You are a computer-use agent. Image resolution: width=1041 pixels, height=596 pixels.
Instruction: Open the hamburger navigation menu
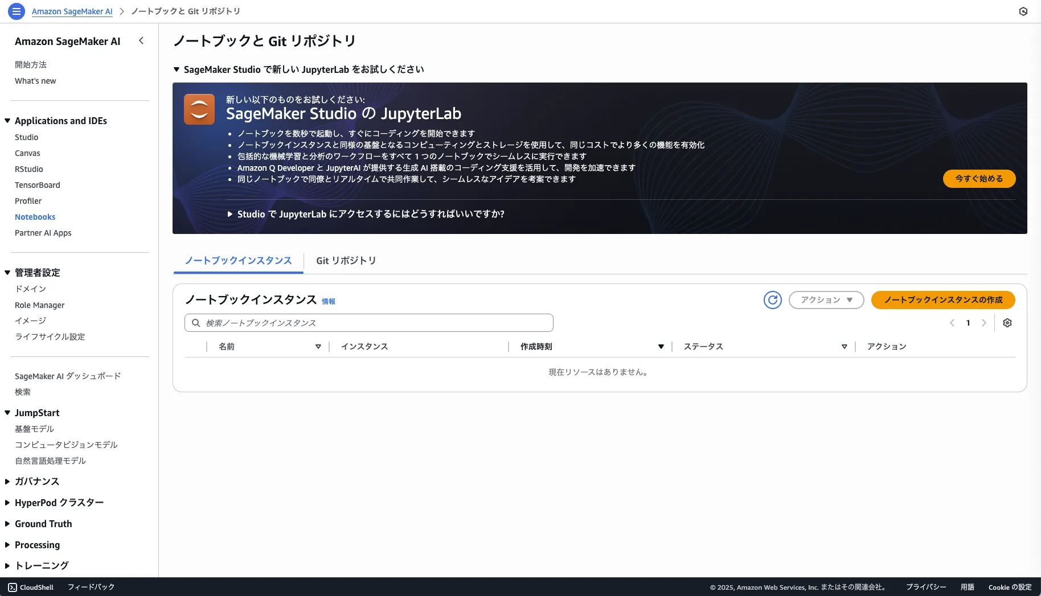(17, 11)
